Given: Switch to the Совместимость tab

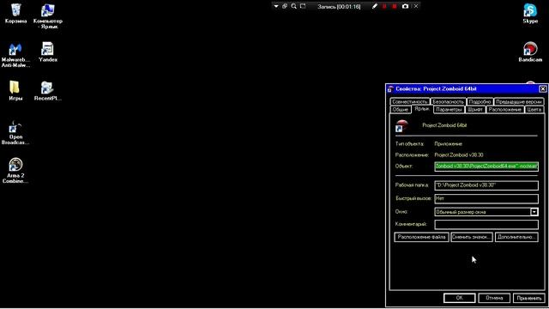Looking at the screenshot, I should pos(410,101).
